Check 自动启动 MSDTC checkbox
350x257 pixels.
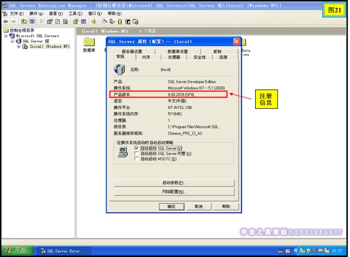(136, 159)
